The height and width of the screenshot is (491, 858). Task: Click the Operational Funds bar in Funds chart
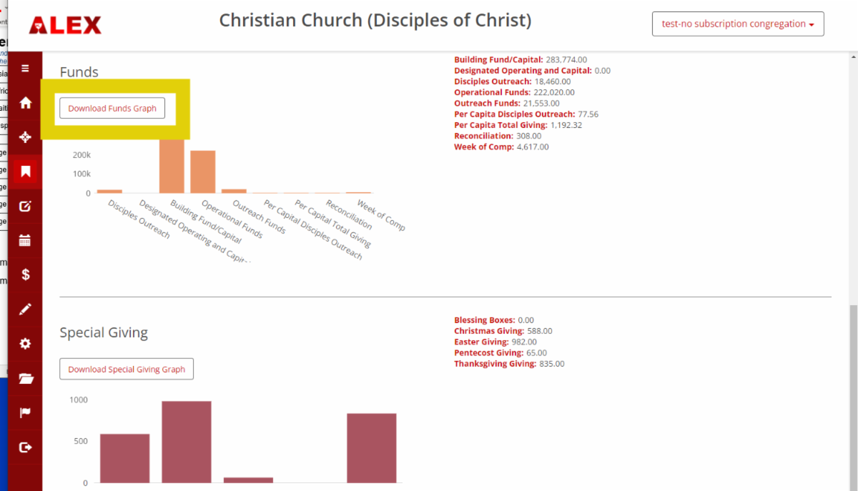point(203,172)
